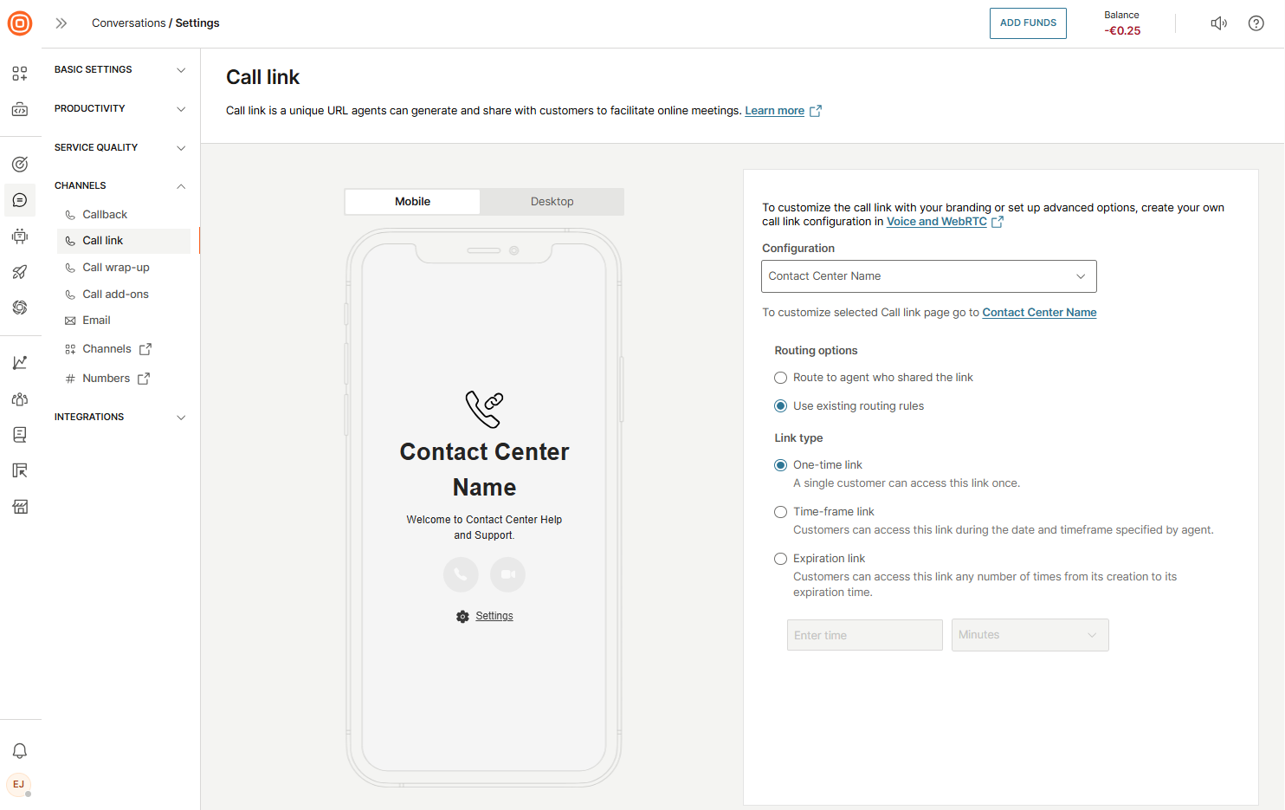This screenshot has height=810, width=1285.
Task: Click the phone call icon in preview
Action: [x=461, y=574]
